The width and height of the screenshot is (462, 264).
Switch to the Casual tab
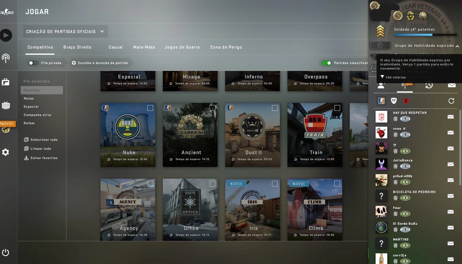pos(116,47)
